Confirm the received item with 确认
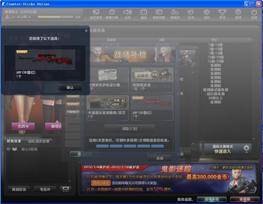This screenshot has height=204, width=263. click(70, 88)
